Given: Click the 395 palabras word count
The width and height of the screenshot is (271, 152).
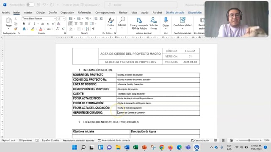Looking at the screenshot, I should pyautogui.click(x=25, y=141).
